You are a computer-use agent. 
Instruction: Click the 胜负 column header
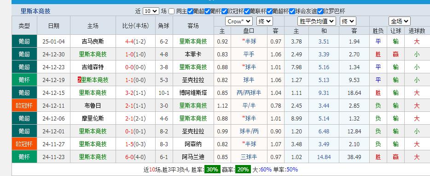pyautogui.click(x=378, y=31)
